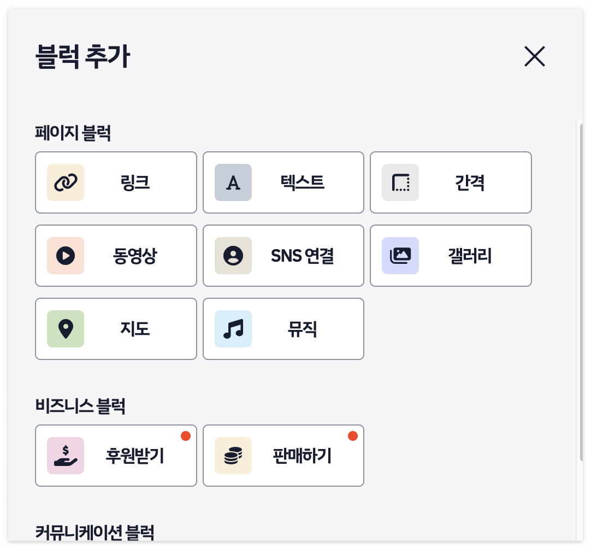Click the map pin icon
This screenshot has width=591, height=549.
pyautogui.click(x=66, y=329)
